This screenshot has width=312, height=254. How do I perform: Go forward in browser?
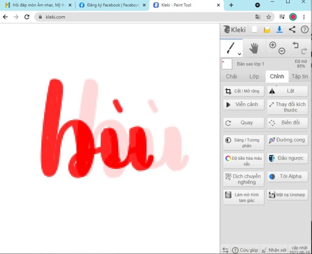coord(16,17)
